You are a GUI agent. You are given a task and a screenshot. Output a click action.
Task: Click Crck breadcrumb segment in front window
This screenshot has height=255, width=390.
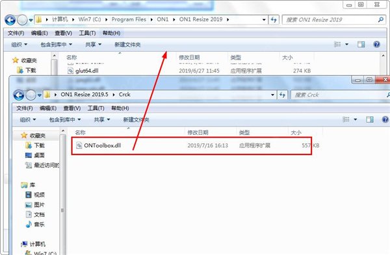point(125,95)
